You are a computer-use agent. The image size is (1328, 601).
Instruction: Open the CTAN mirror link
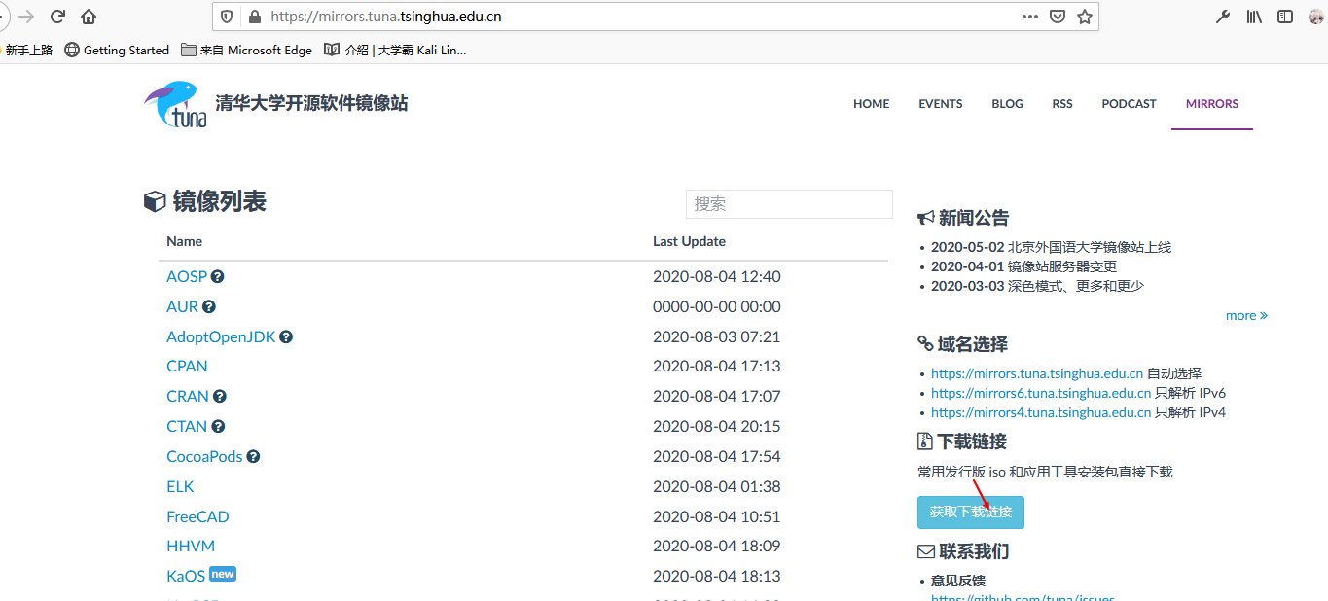pos(187,426)
